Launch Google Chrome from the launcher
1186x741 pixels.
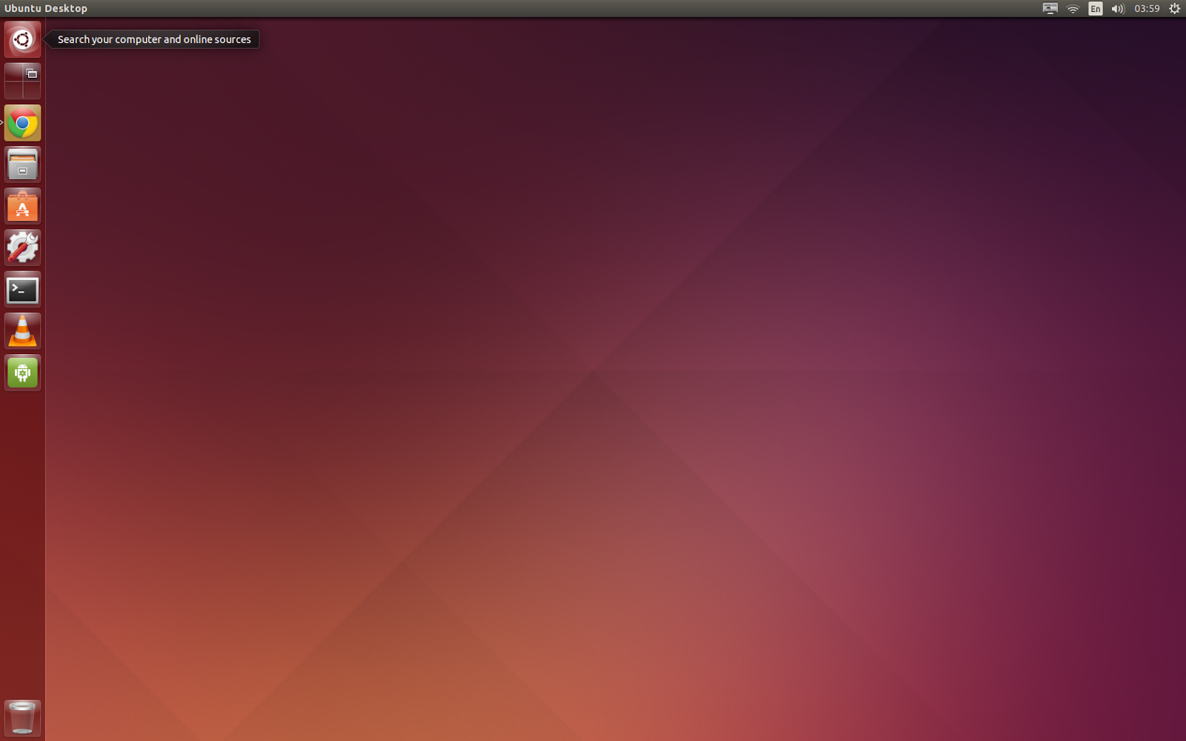[22, 123]
